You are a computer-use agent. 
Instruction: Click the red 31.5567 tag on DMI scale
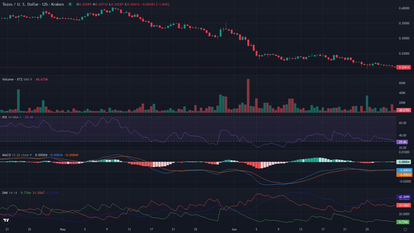(x=403, y=205)
